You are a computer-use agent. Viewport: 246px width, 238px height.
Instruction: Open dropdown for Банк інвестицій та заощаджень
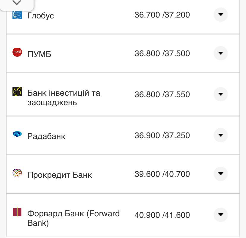click(220, 94)
